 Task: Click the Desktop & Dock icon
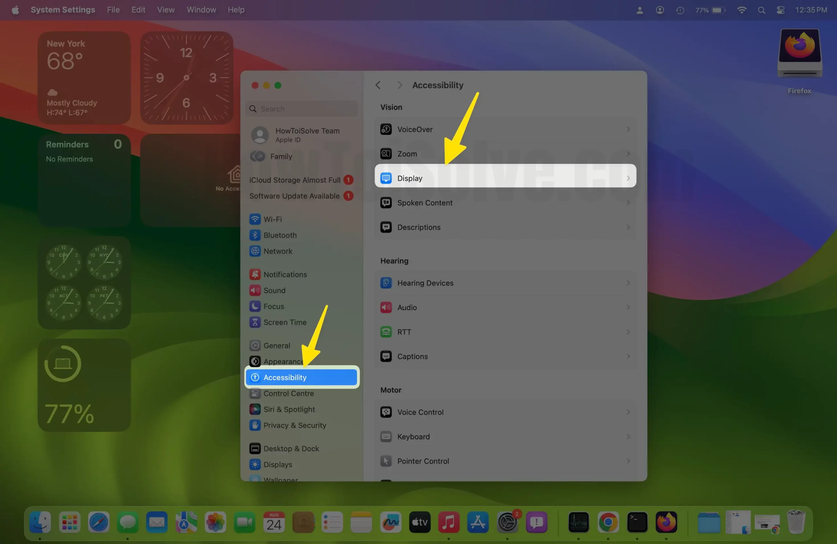(x=255, y=448)
